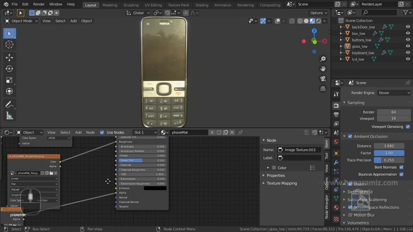The height and width of the screenshot is (232, 413).
Task: Select the Annotate tool
Action: coord(9,104)
